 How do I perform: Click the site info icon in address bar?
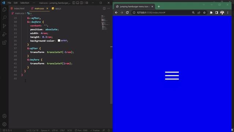click(x=134, y=12)
